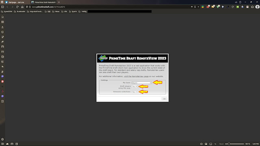Toggle reader view icon in address bar

coord(192,7)
